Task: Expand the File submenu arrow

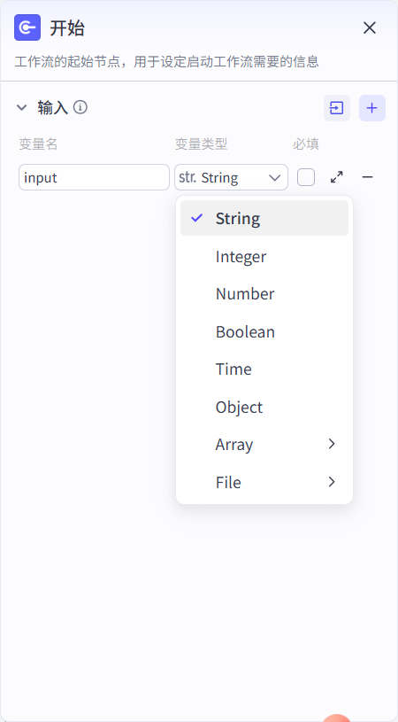Action: click(332, 482)
